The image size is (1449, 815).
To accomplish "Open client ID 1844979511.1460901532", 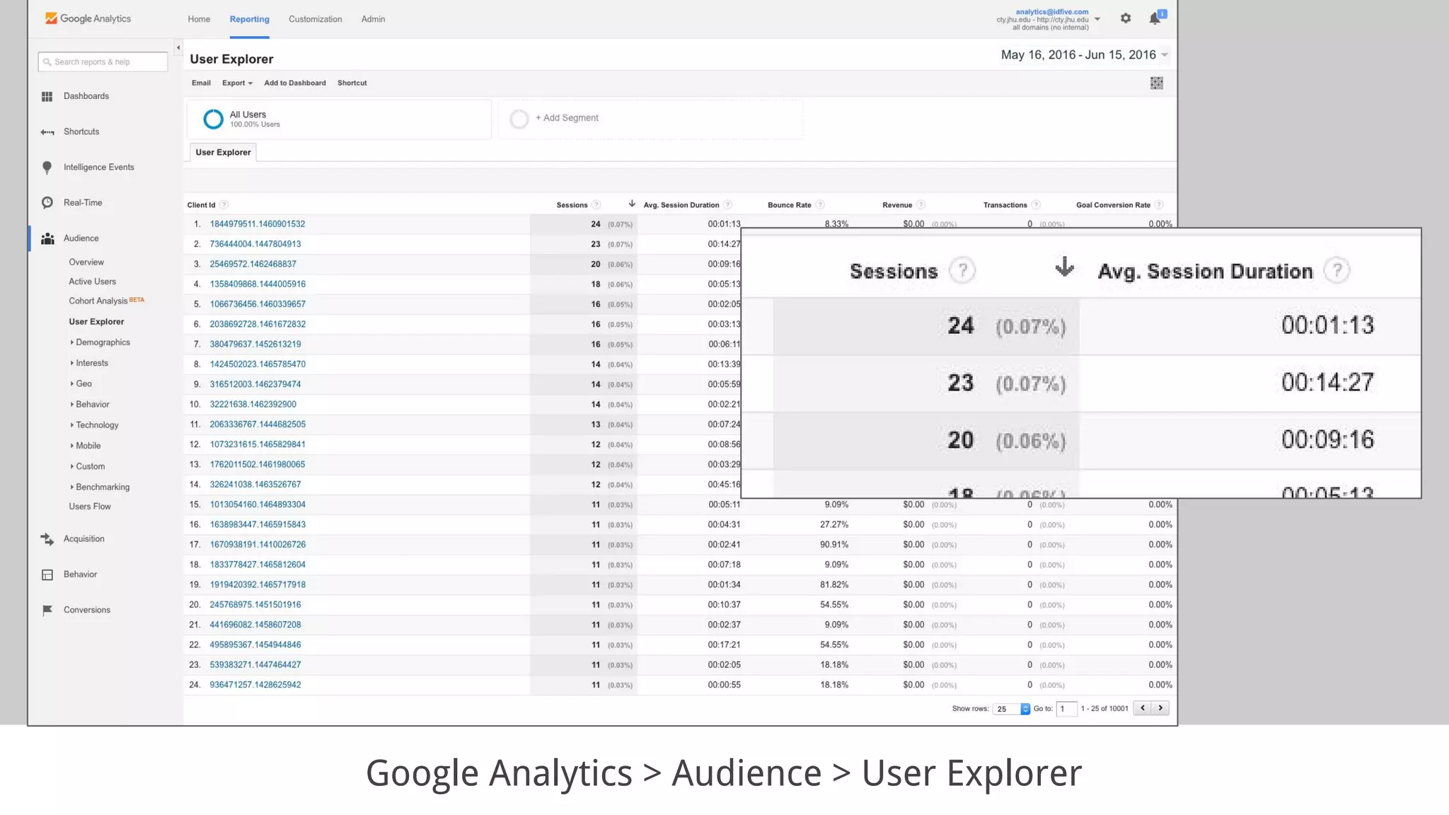I will (257, 224).
